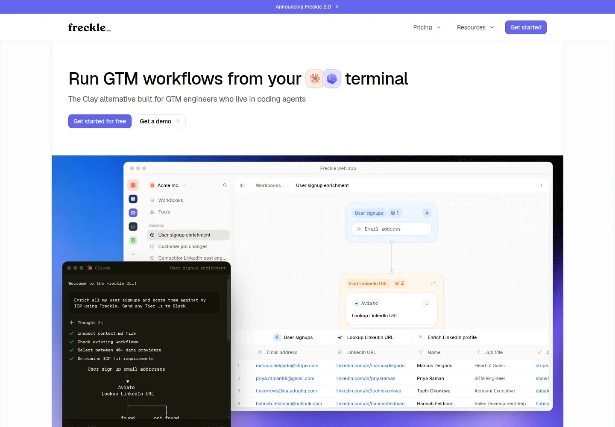Click the freckle logo

(x=90, y=27)
